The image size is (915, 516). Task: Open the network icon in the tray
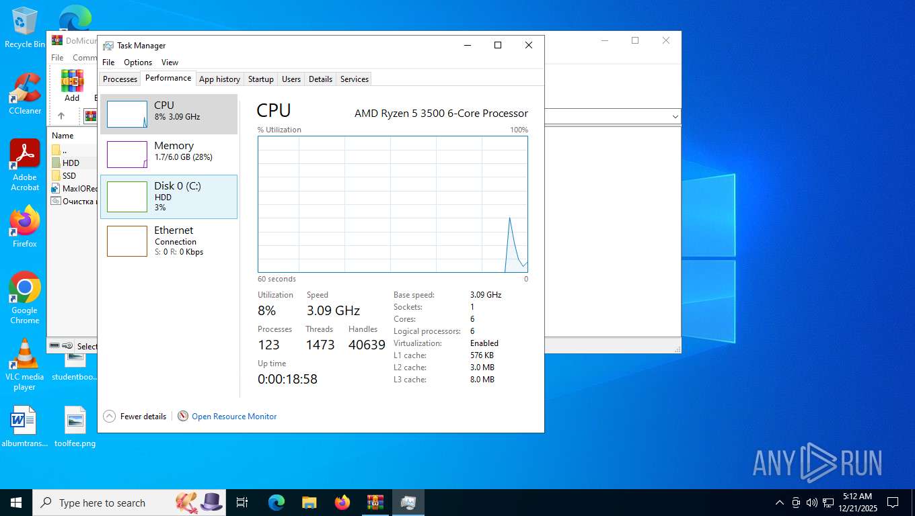point(828,503)
